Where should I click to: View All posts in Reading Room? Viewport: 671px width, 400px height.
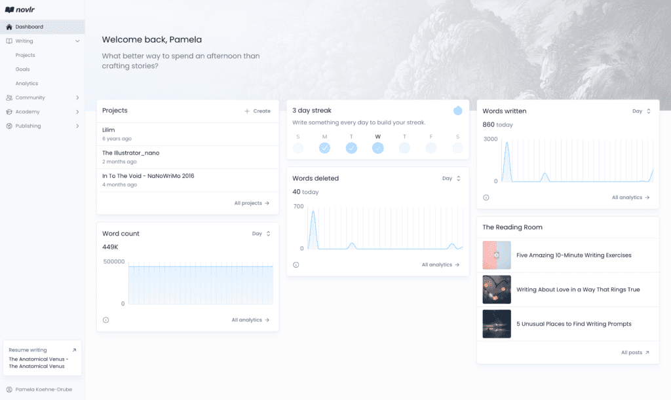tap(635, 353)
